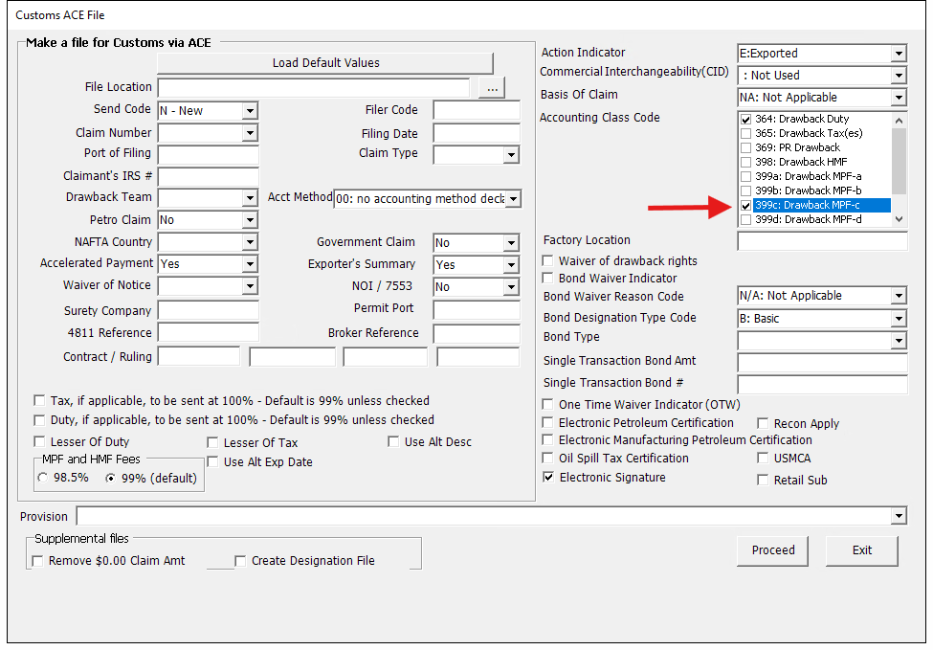Click into the Factory Location field
The height and width of the screenshot is (650, 933).
pos(822,241)
